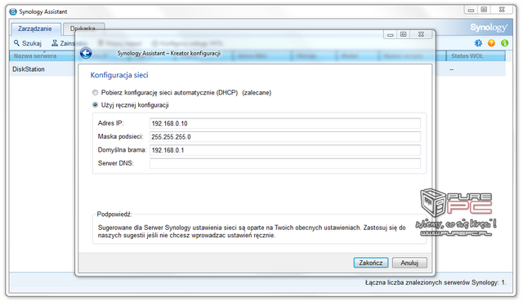Click the empty Serwer DNS field
The height and width of the screenshot is (301, 523).
click(285, 163)
